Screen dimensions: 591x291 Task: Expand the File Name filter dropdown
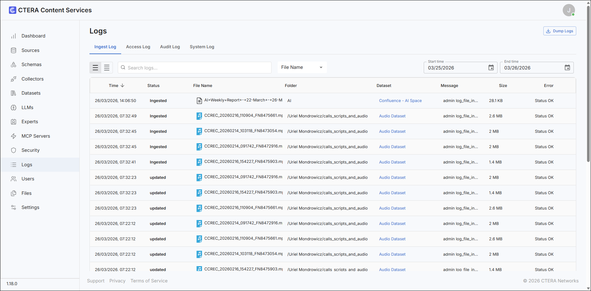[302, 67]
